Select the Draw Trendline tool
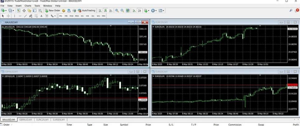The image size is (300, 126). pyautogui.click(x=25, y=16)
